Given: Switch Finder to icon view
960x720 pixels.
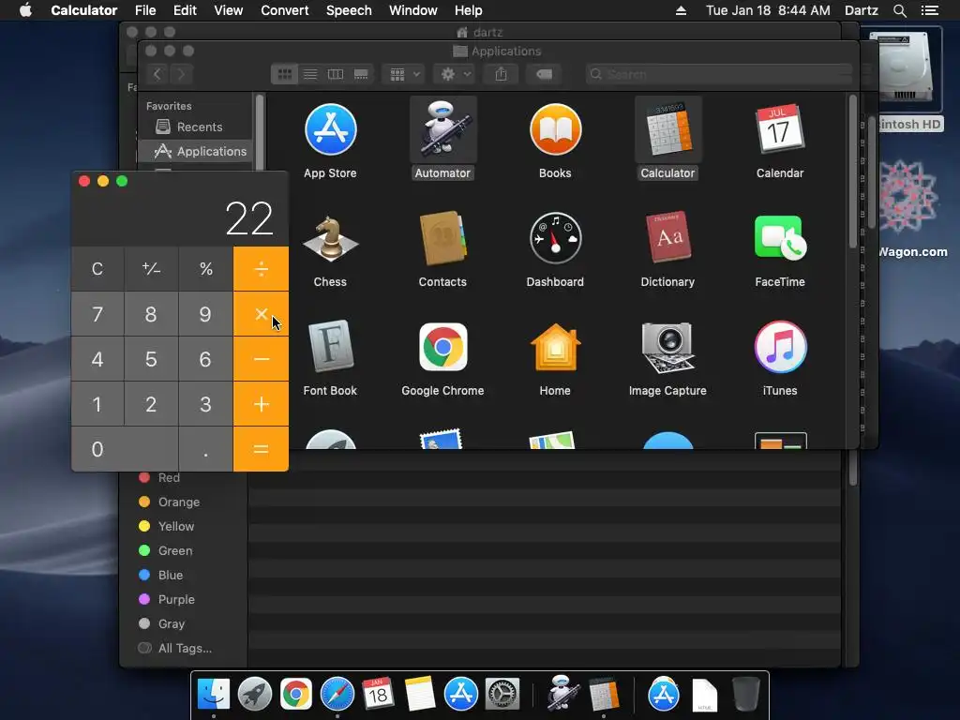Looking at the screenshot, I should point(285,74).
